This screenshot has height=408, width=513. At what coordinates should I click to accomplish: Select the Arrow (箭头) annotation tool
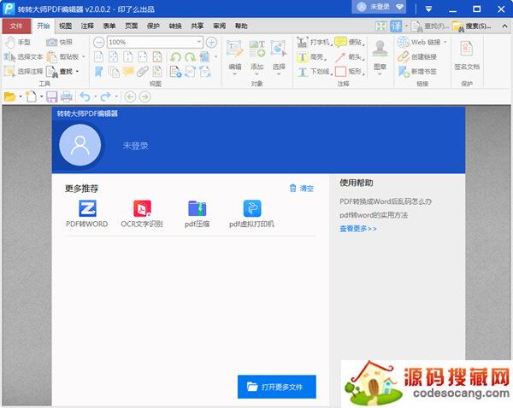[x=349, y=57]
